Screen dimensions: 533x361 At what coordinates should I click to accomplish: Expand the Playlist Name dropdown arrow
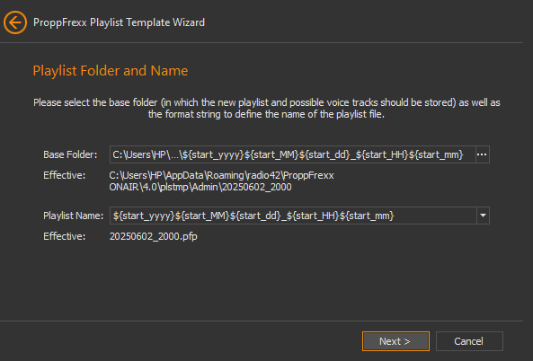[483, 216]
